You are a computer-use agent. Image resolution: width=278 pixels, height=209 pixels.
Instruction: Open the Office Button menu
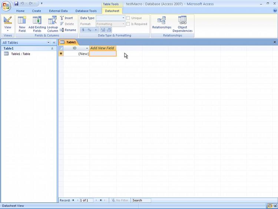6,6
